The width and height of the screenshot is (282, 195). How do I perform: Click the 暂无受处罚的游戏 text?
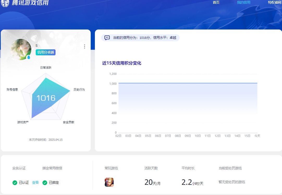point(232,182)
